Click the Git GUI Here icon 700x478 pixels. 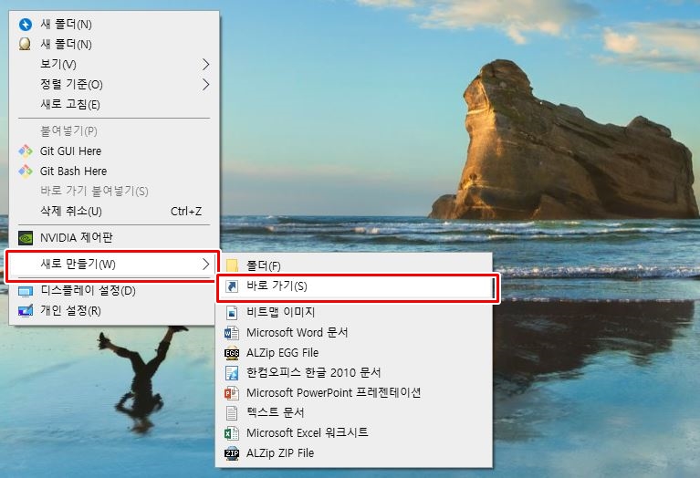pos(26,151)
